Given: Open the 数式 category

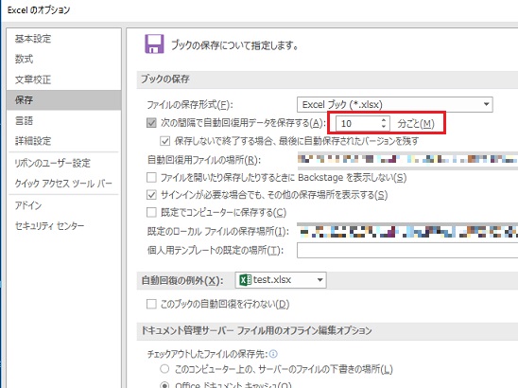Looking at the screenshot, I should click(24, 60).
